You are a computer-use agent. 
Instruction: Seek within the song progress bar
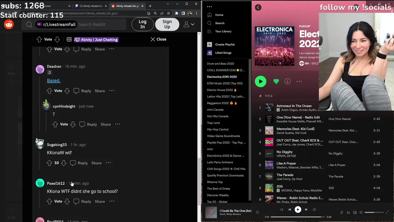point(298,217)
